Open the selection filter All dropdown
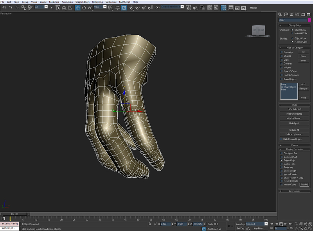This screenshot has height=231, width=313. (46, 7)
